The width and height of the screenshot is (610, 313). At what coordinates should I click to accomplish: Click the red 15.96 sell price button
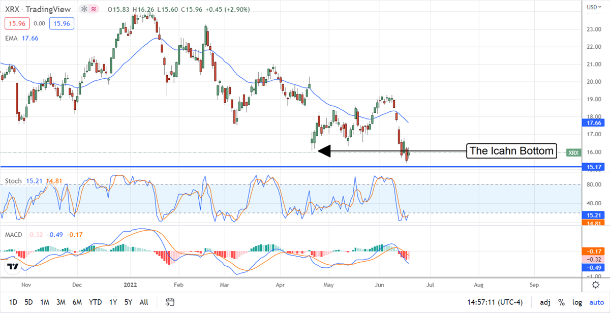point(17,23)
